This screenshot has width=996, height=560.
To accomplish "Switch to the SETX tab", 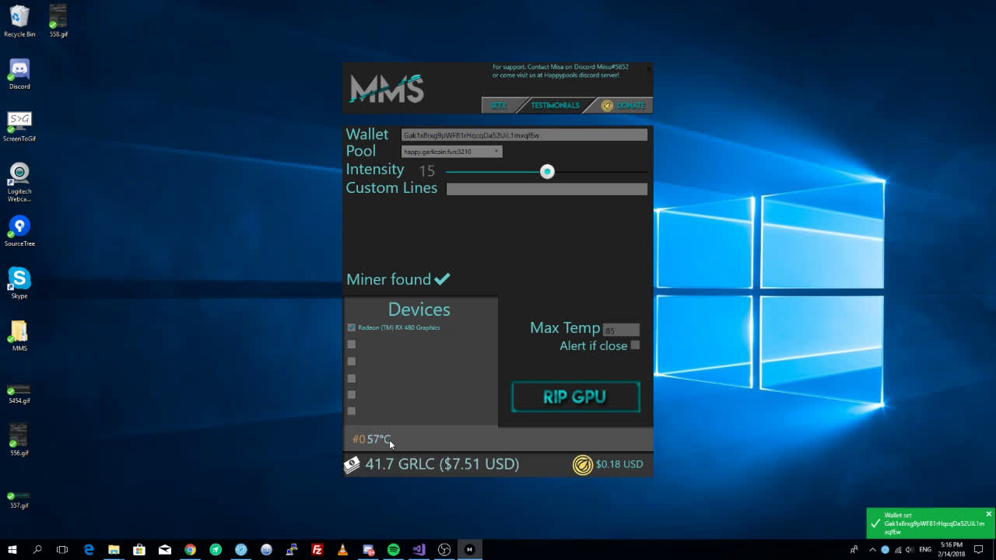I will tap(498, 105).
